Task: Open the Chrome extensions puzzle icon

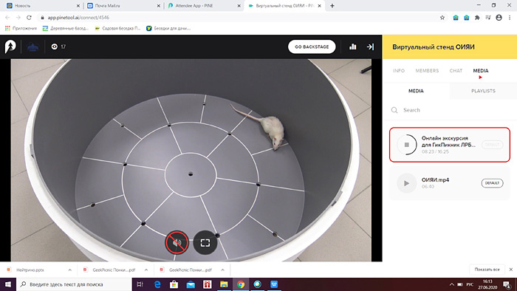Action: click(x=477, y=18)
